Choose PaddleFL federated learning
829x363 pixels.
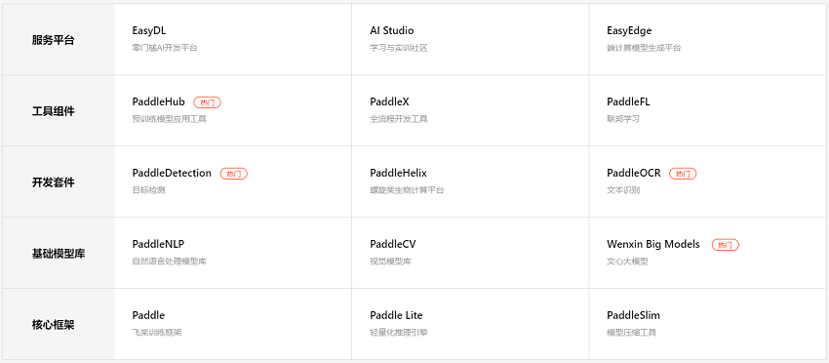click(629, 102)
